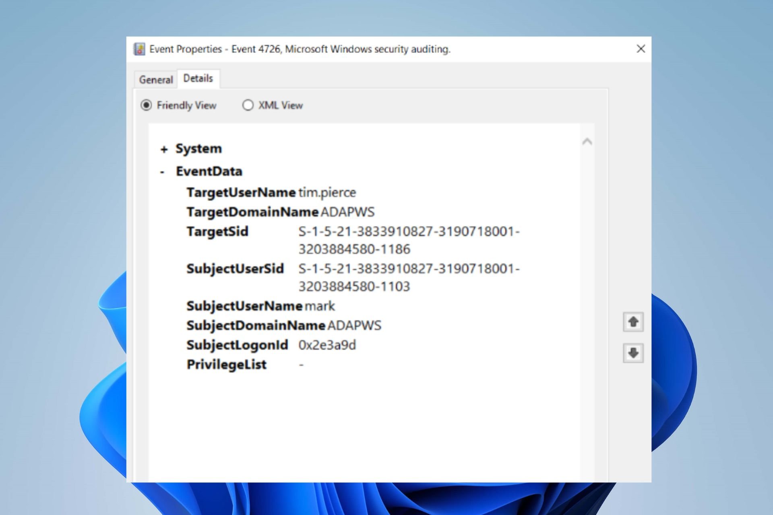Click the SID value ending in 1103
The image size is (773, 515).
(409, 277)
